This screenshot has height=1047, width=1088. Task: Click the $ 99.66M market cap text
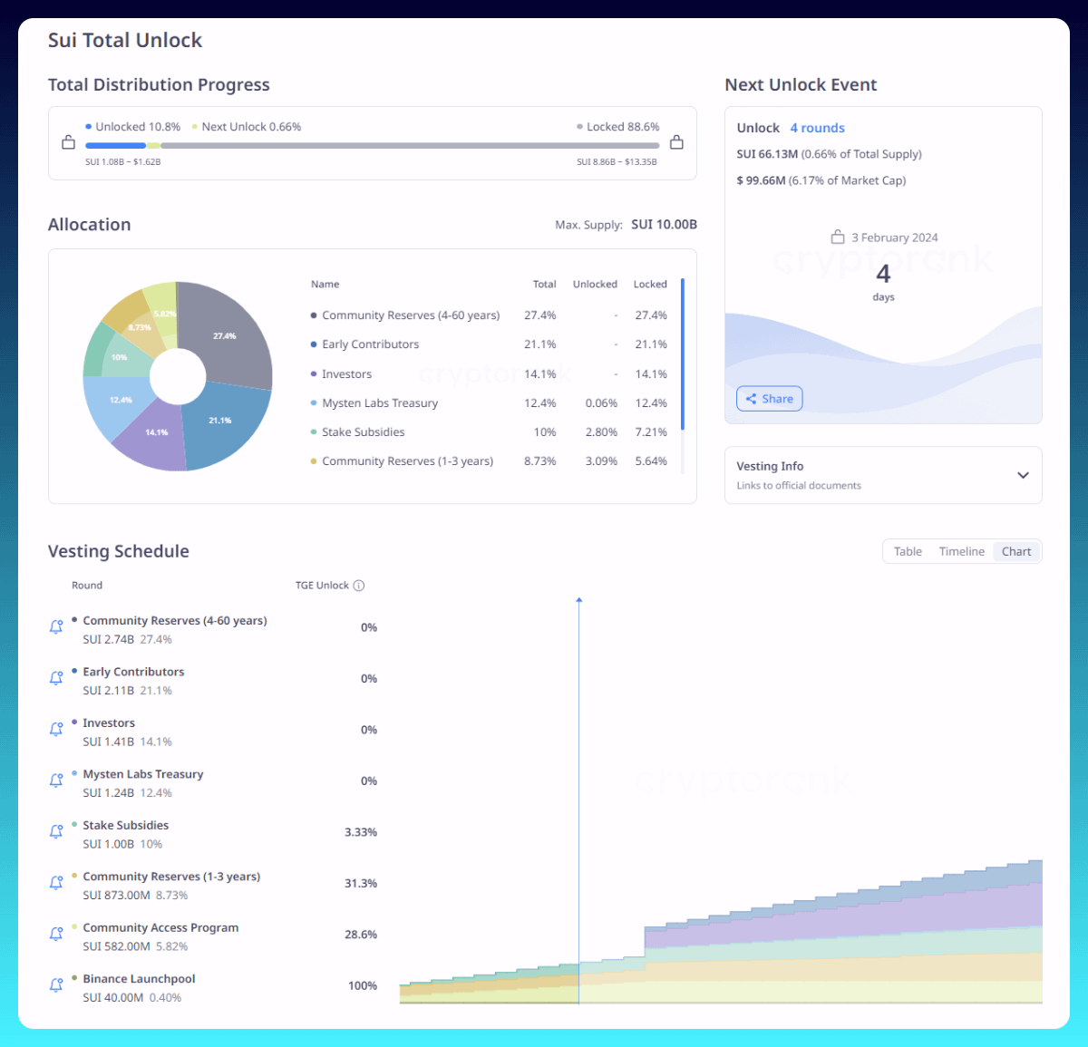[x=761, y=180]
